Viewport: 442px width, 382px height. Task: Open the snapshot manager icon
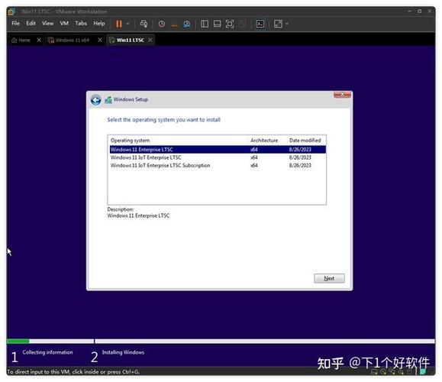click(x=186, y=24)
